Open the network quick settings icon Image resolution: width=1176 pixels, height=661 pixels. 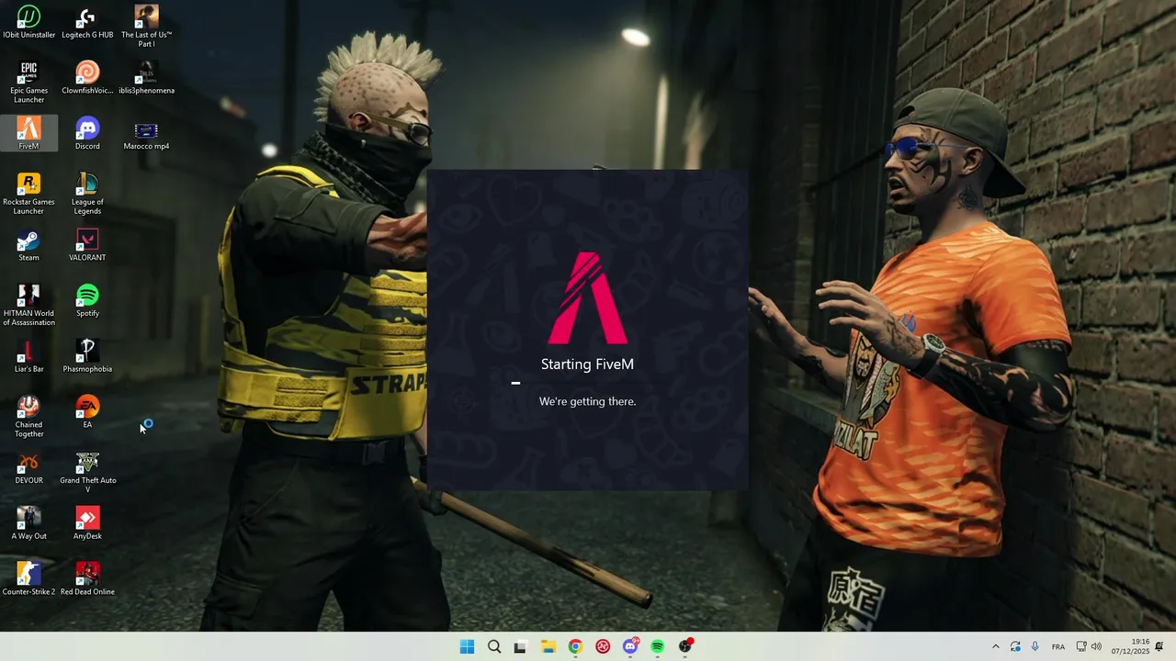(1081, 646)
